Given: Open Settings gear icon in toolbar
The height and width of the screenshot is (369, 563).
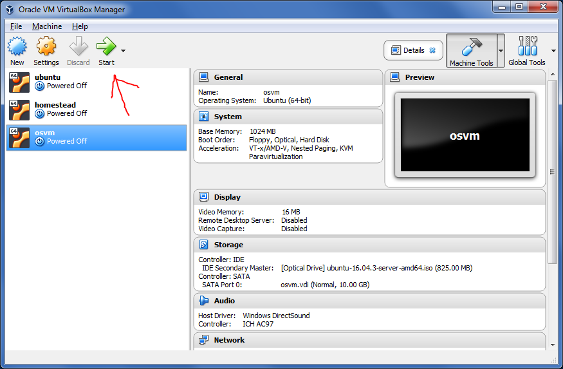Looking at the screenshot, I should (46, 47).
